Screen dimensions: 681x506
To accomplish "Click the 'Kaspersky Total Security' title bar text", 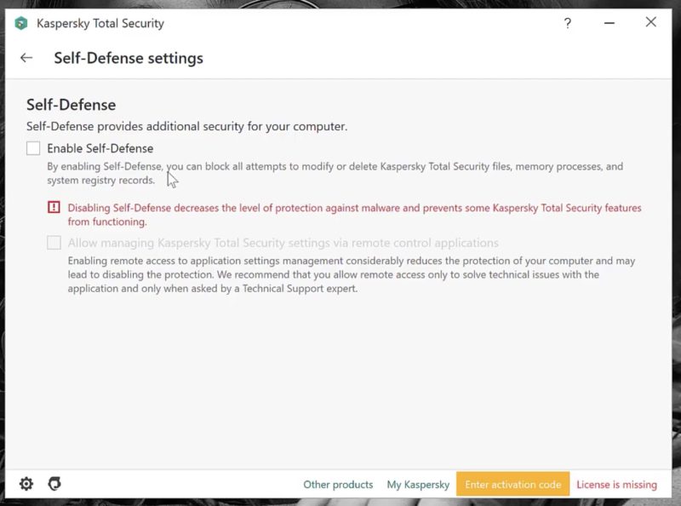I will point(100,23).
